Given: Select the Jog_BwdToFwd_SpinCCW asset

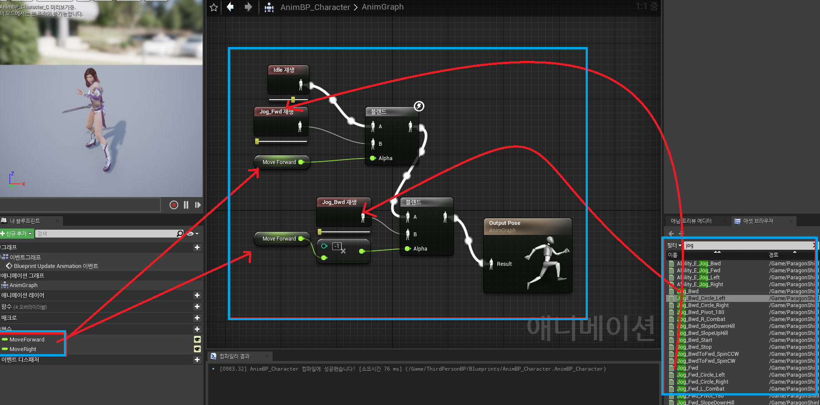Looking at the screenshot, I should (x=708, y=354).
